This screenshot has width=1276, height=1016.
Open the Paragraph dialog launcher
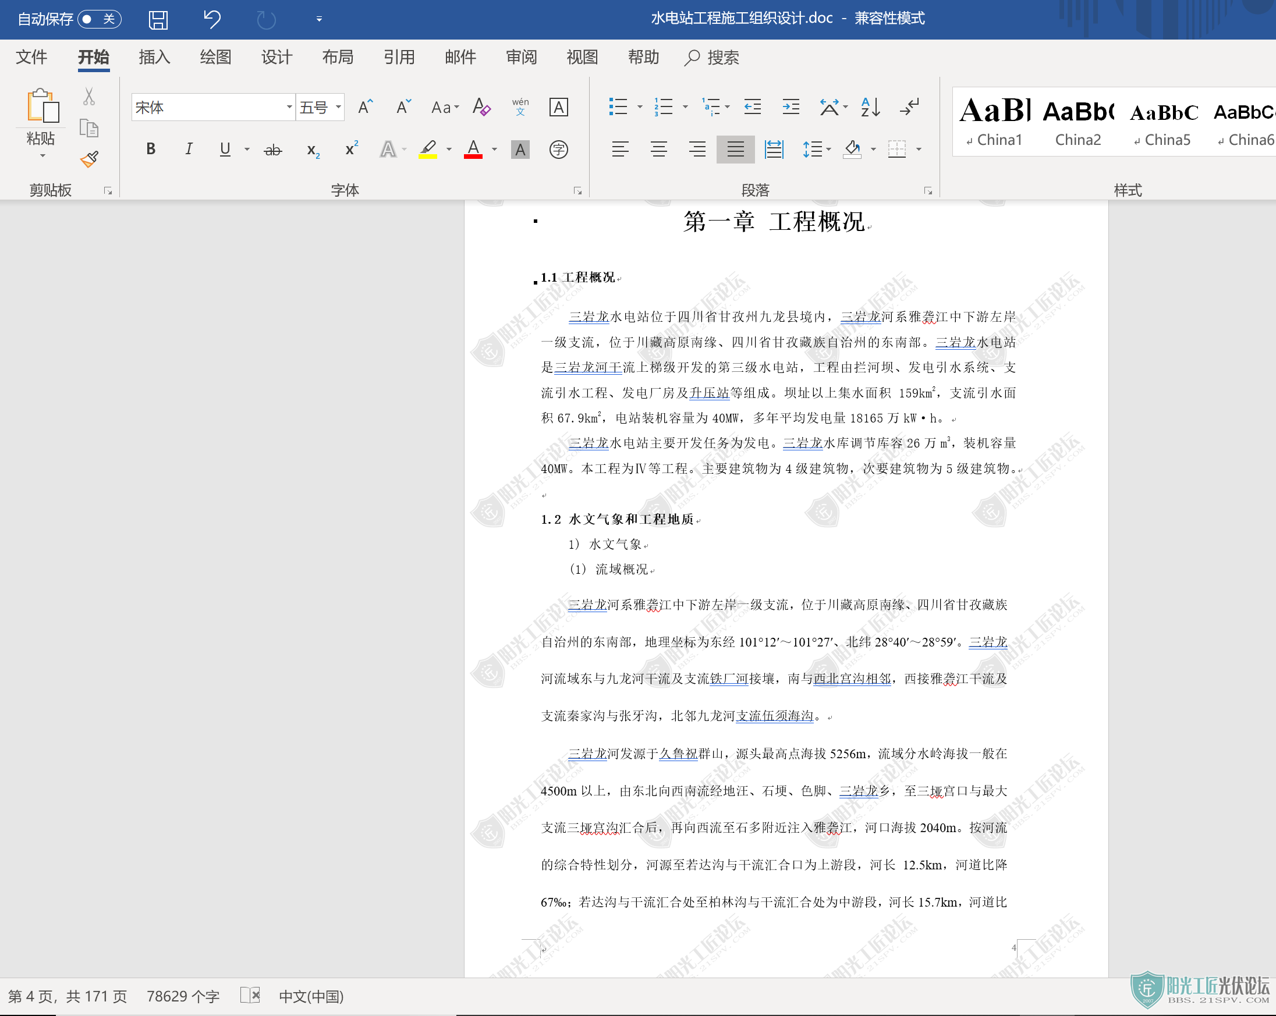click(927, 190)
